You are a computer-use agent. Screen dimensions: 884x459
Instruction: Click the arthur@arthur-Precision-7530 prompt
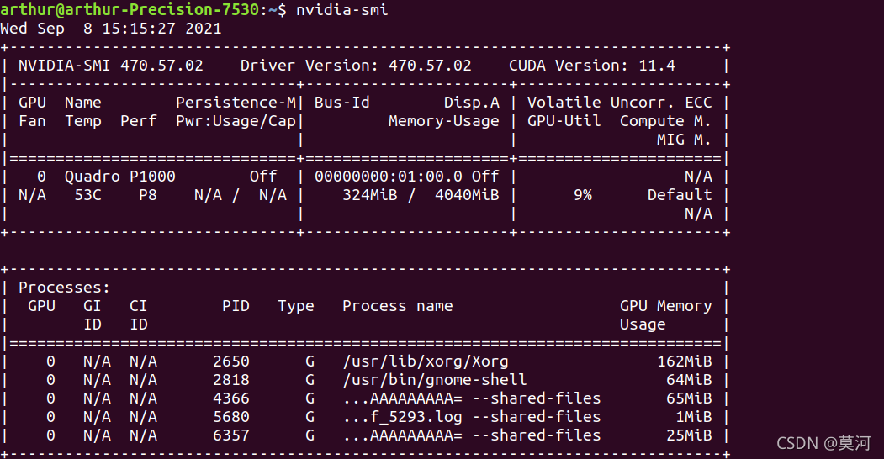130,9
